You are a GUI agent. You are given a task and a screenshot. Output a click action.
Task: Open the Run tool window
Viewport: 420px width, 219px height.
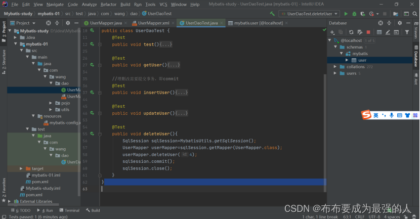pyautogui.click(x=45, y=210)
